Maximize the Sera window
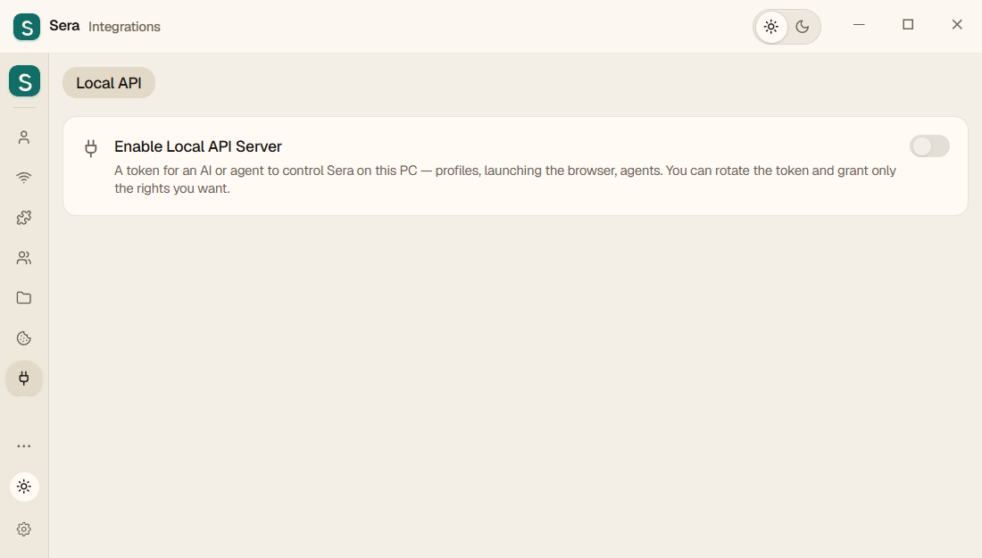 pos(908,25)
